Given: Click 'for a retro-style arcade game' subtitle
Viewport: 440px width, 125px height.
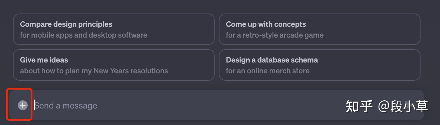Looking at the screenshot, I should (x=274, y=35).
